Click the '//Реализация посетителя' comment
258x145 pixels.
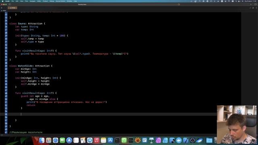(x=26, y=132)
